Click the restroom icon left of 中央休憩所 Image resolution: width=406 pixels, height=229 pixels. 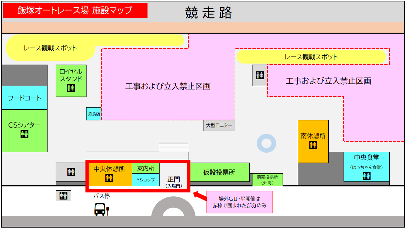tap(71, 172)
